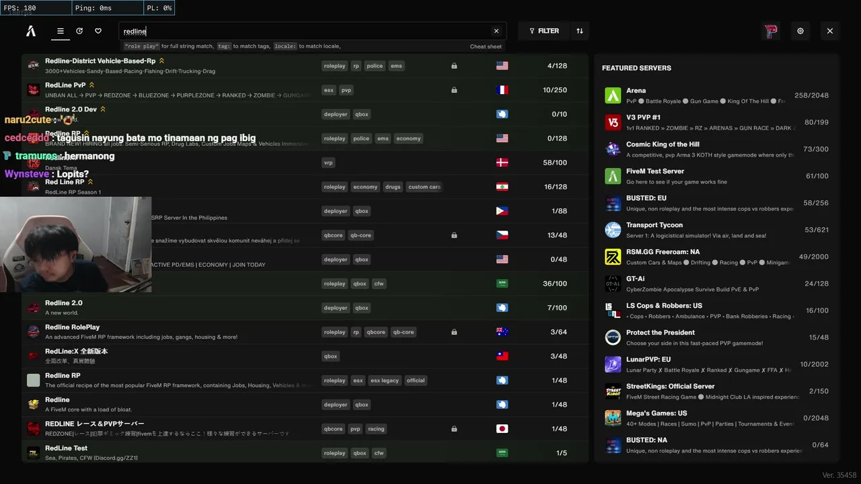The width and height of the screenshot is (861, 484).
Task: Open the "Redline-District Vehicle-Based-Rp" server name
Action: click(x=100, y=61)
